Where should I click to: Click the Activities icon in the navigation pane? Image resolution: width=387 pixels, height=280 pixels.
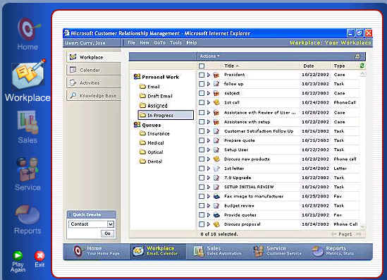click(73, 83)
